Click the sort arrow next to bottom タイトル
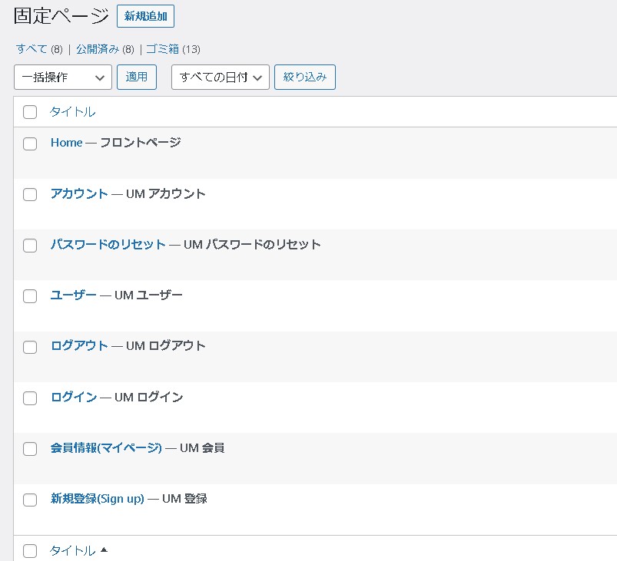 point(104,550)
